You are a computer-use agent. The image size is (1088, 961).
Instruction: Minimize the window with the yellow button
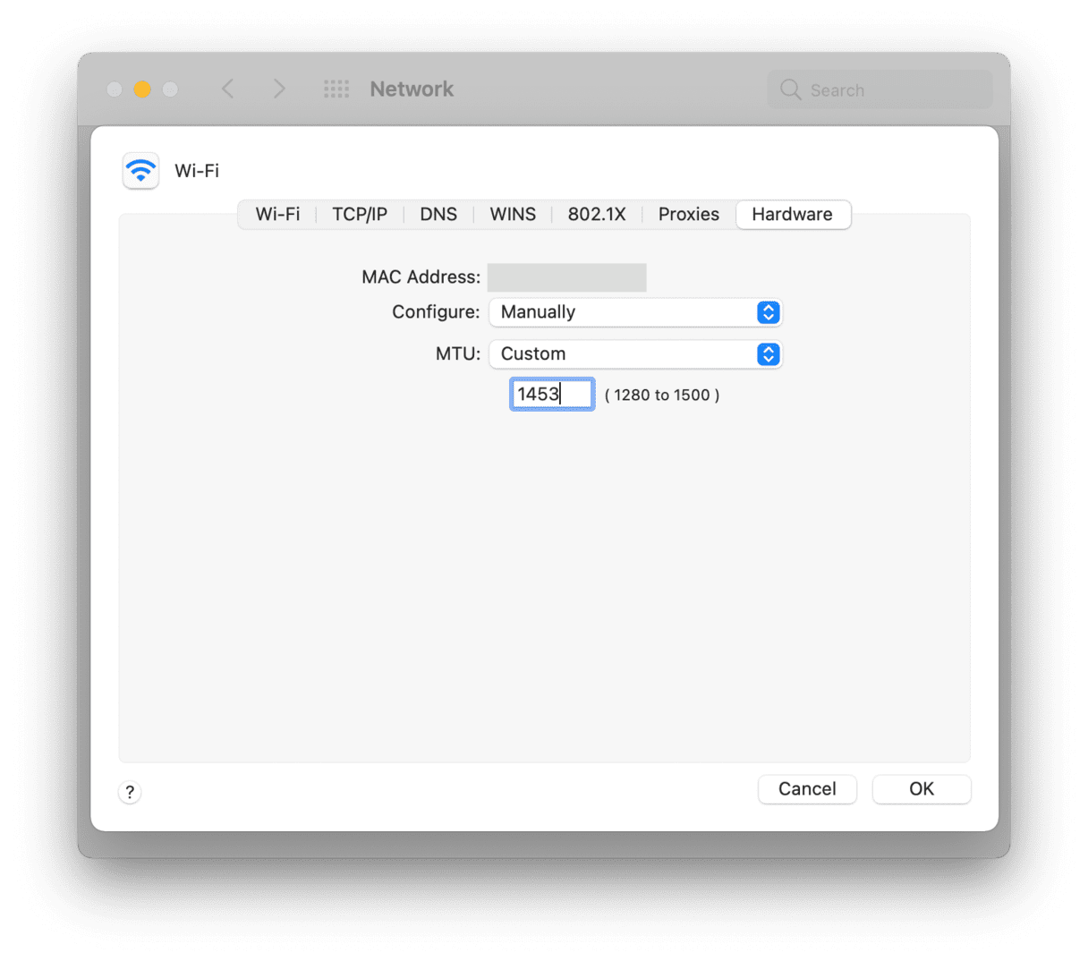pyautogui.click(x=142, y=89)
